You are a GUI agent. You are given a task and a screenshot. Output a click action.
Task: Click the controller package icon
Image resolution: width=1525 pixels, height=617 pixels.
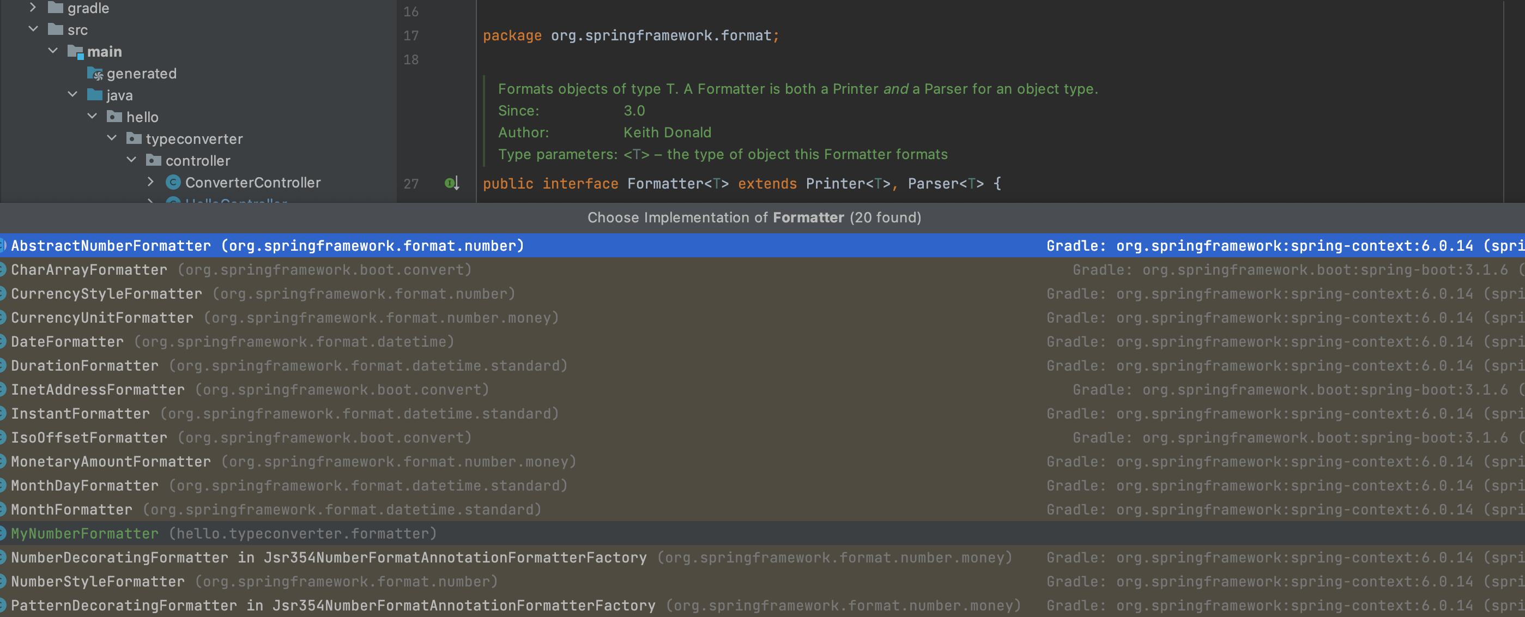click(x=153, y=160)
